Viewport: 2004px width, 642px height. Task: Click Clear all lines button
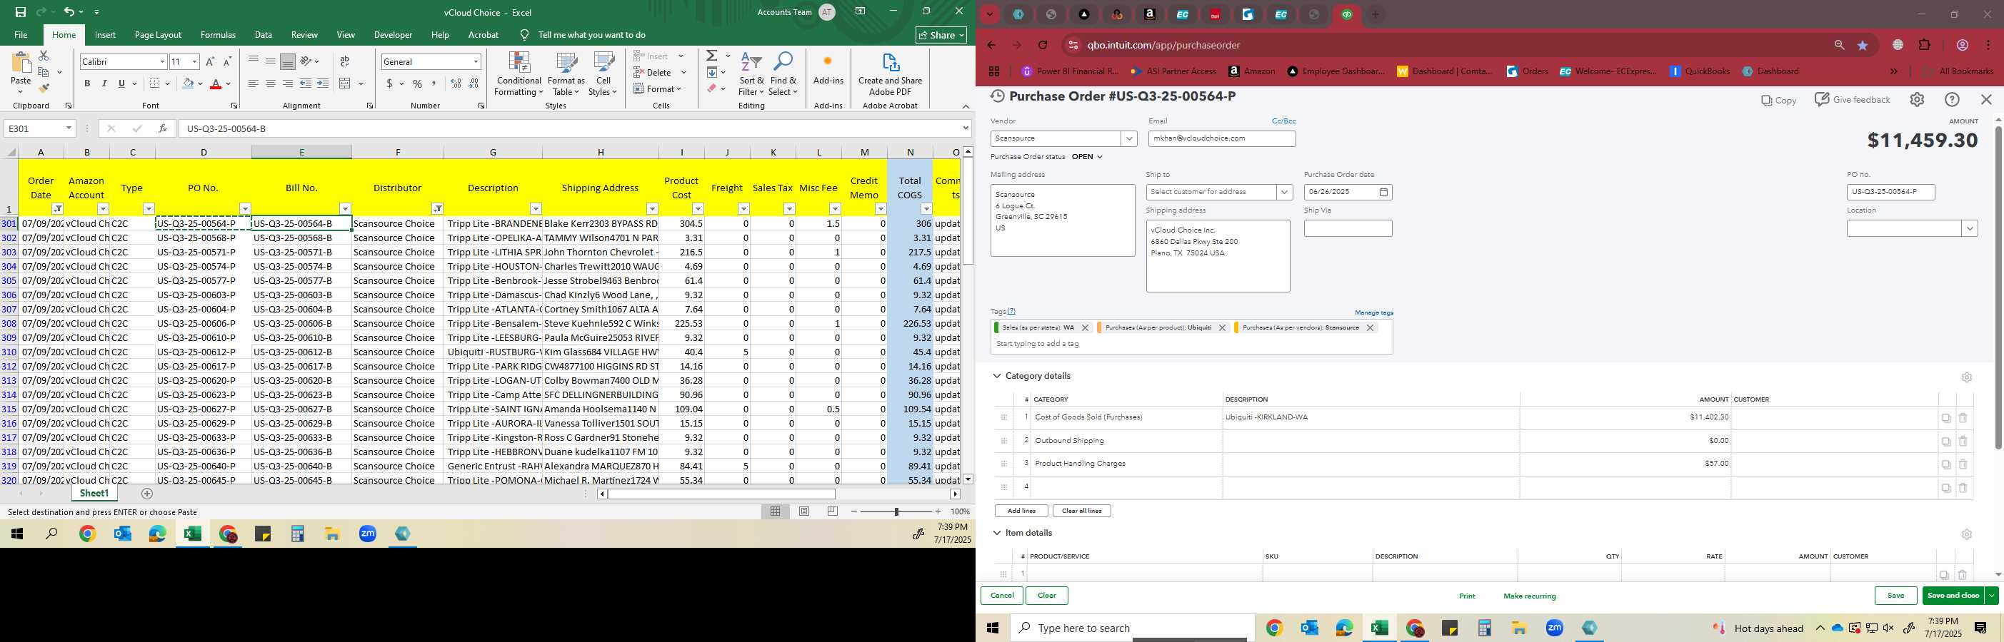pos(1081,511)
